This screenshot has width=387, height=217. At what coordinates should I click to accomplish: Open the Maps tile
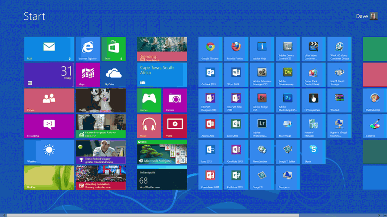(x=88, y=75)
